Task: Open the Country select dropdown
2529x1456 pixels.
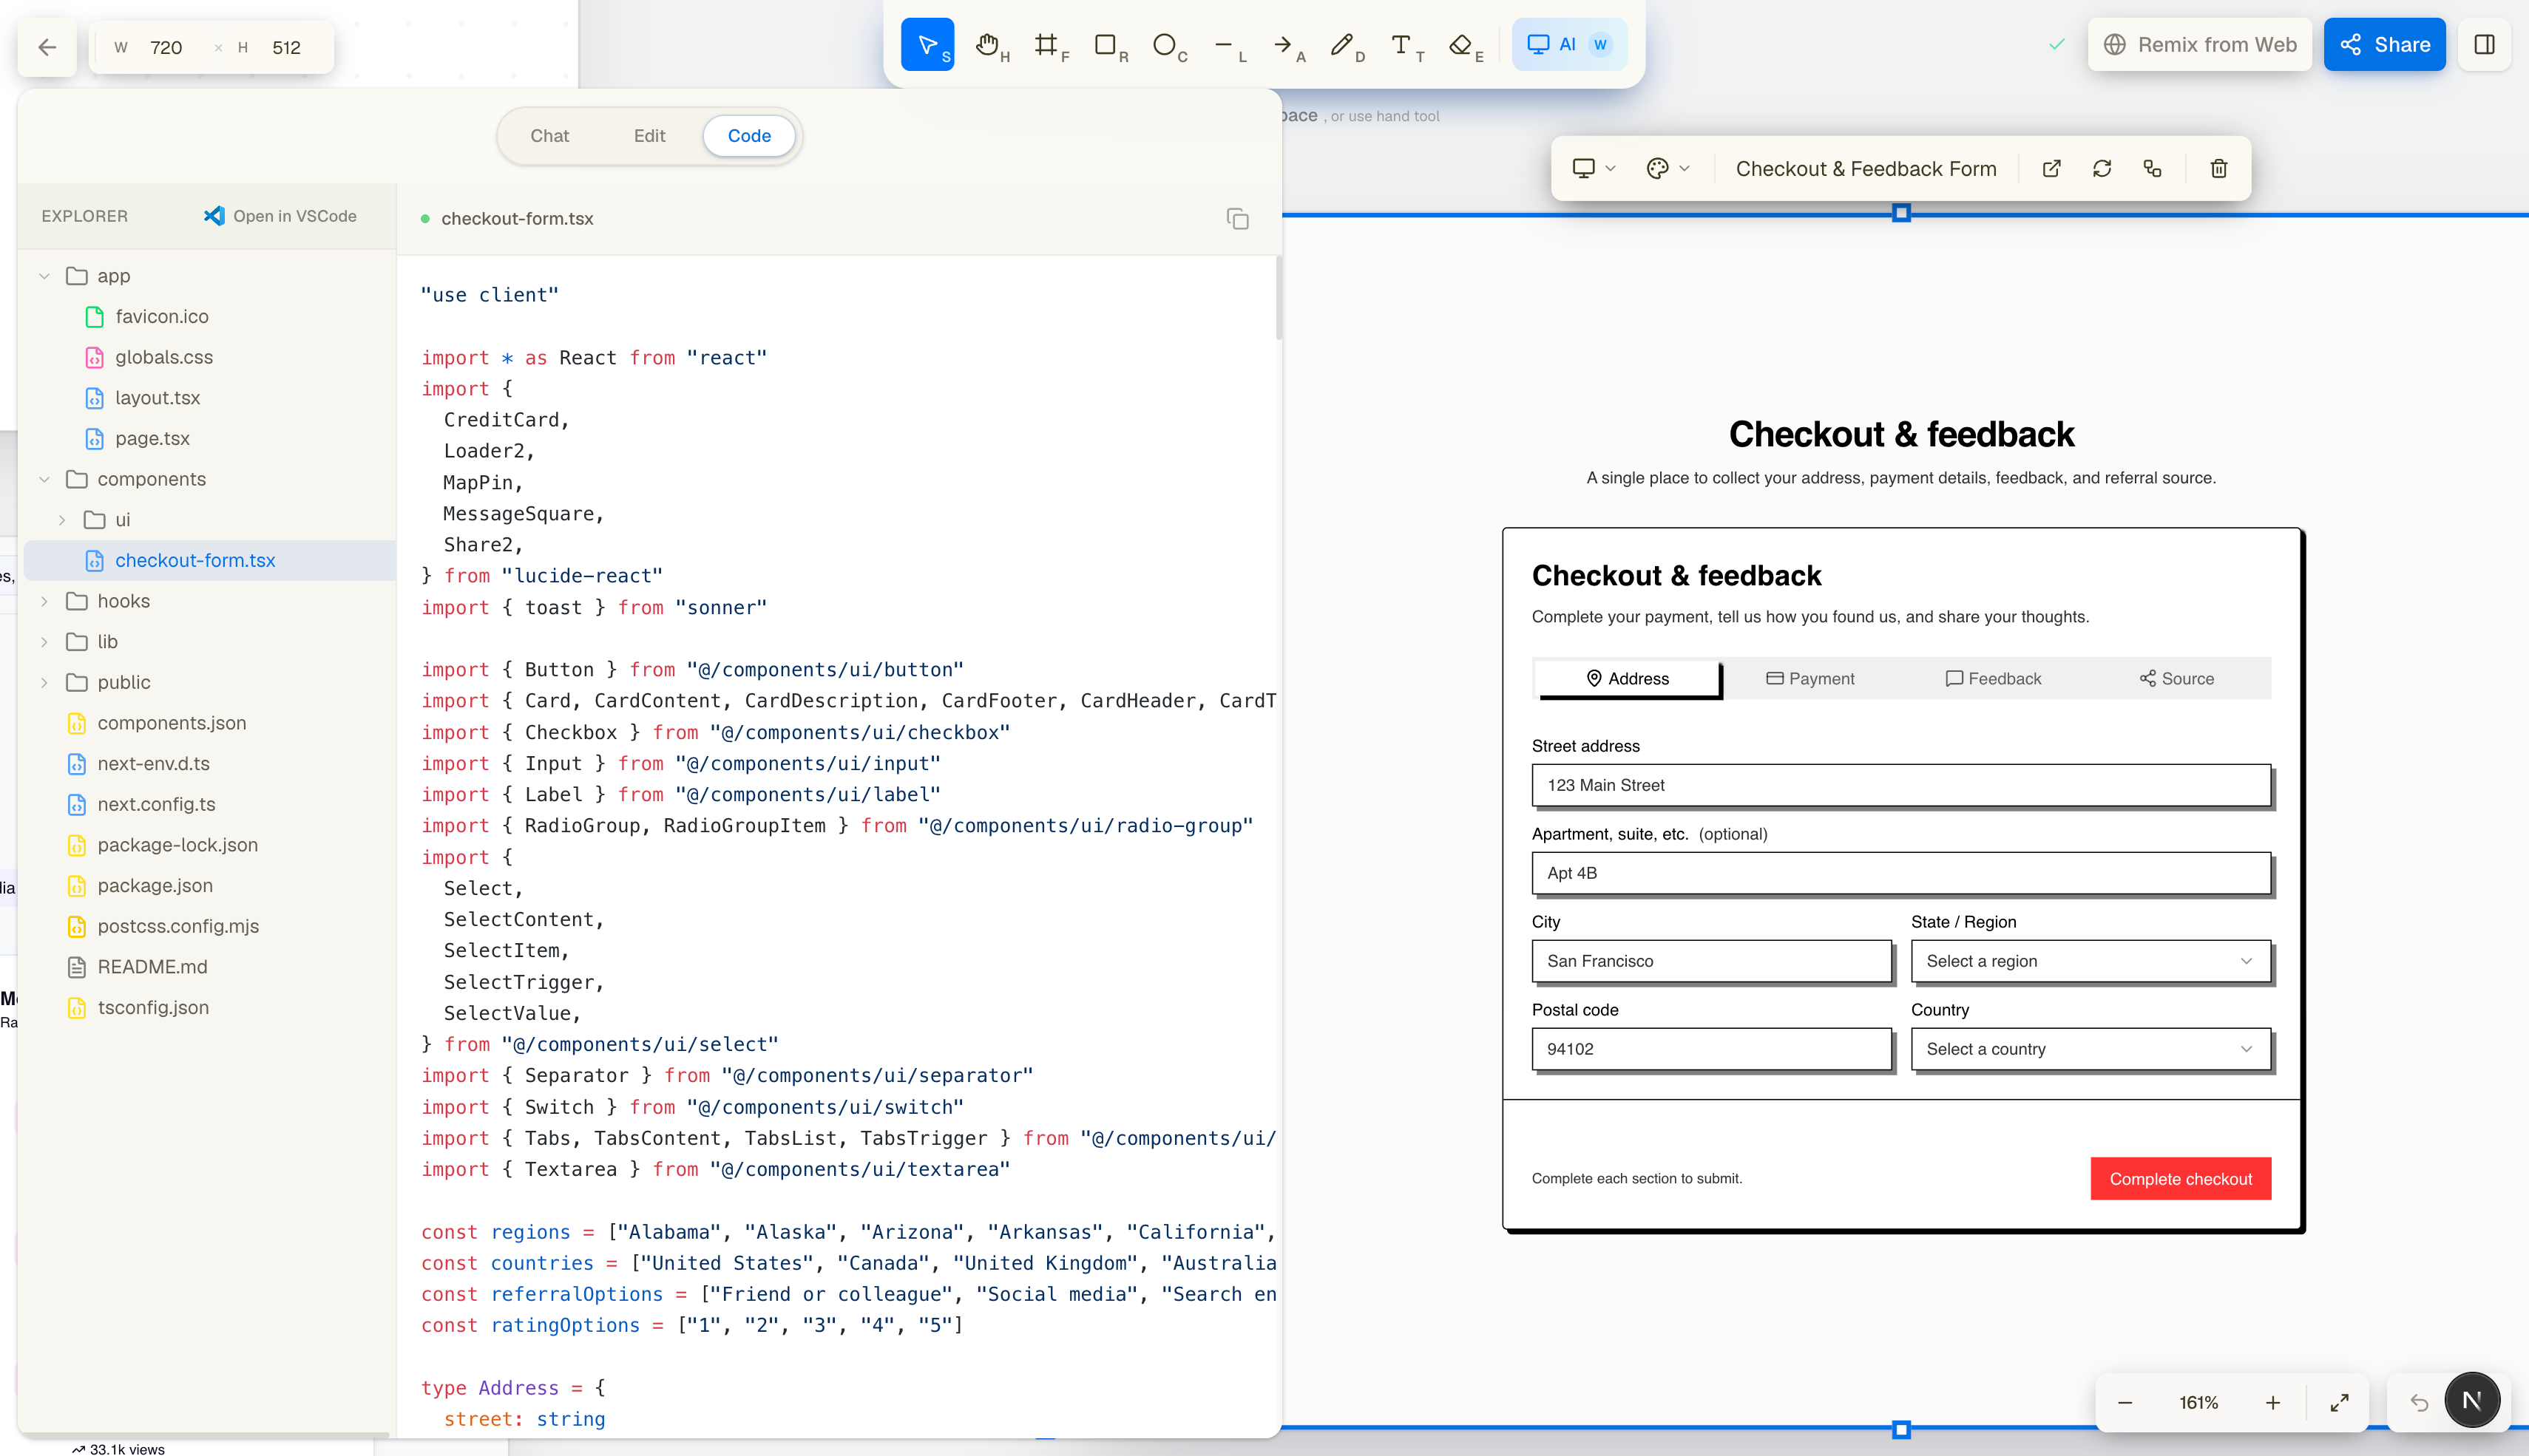Action: [2090, 1049]
